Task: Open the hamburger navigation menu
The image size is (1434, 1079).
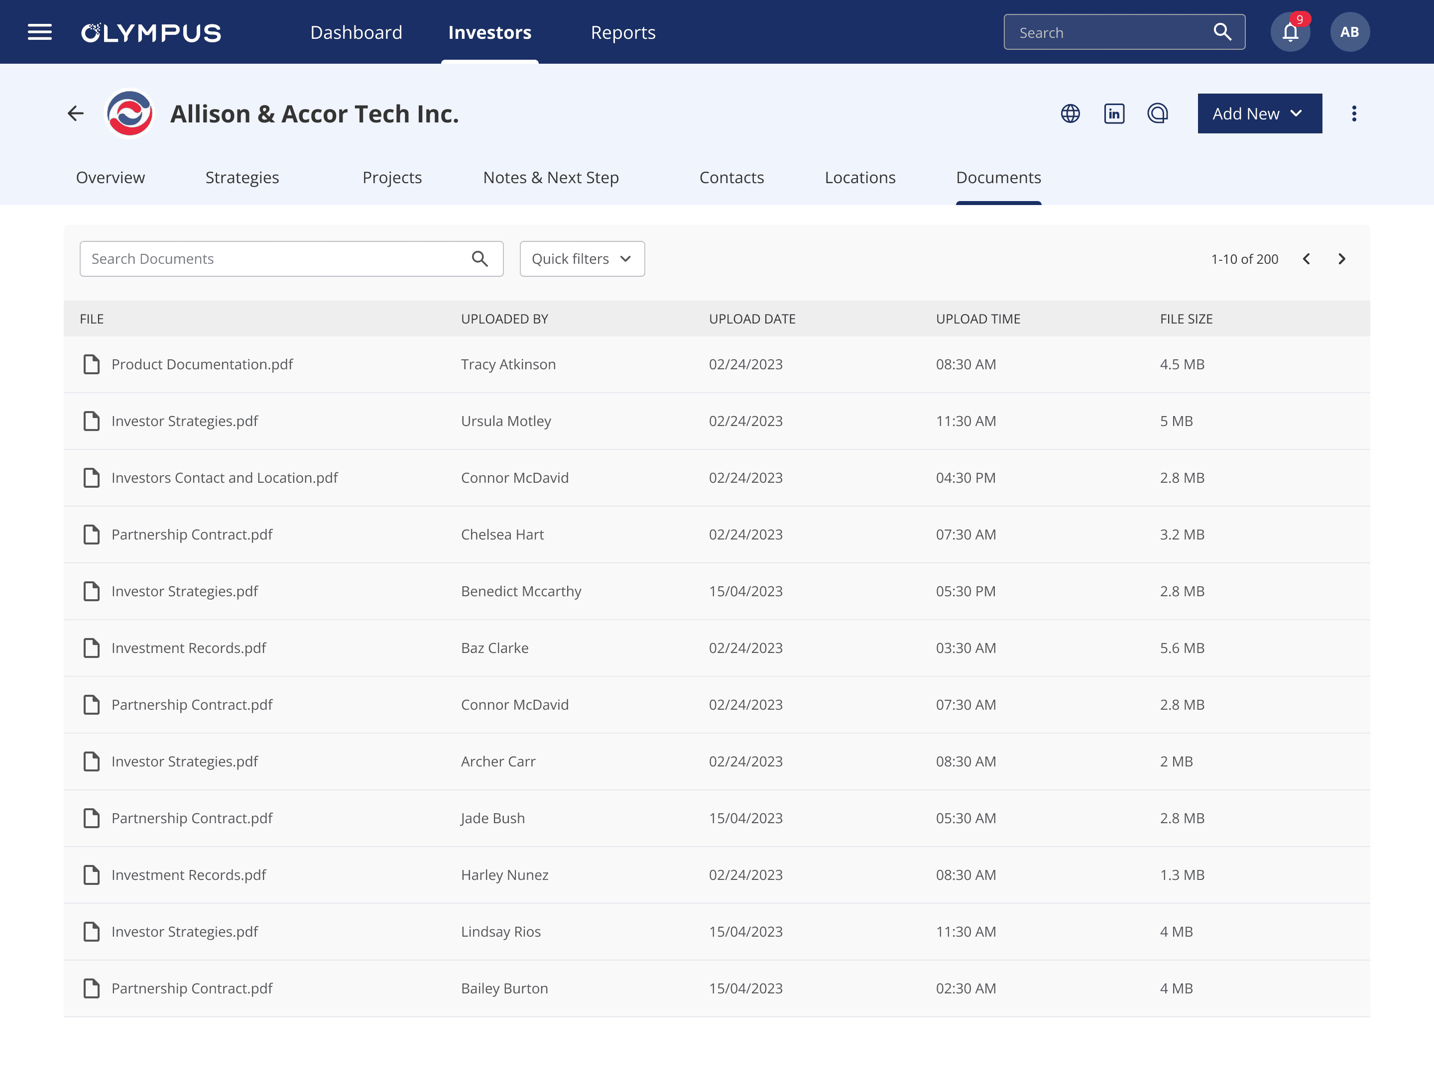Action: pos(39,32)
